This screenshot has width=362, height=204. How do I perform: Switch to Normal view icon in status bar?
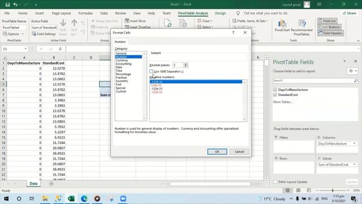(x=287, y=190)
